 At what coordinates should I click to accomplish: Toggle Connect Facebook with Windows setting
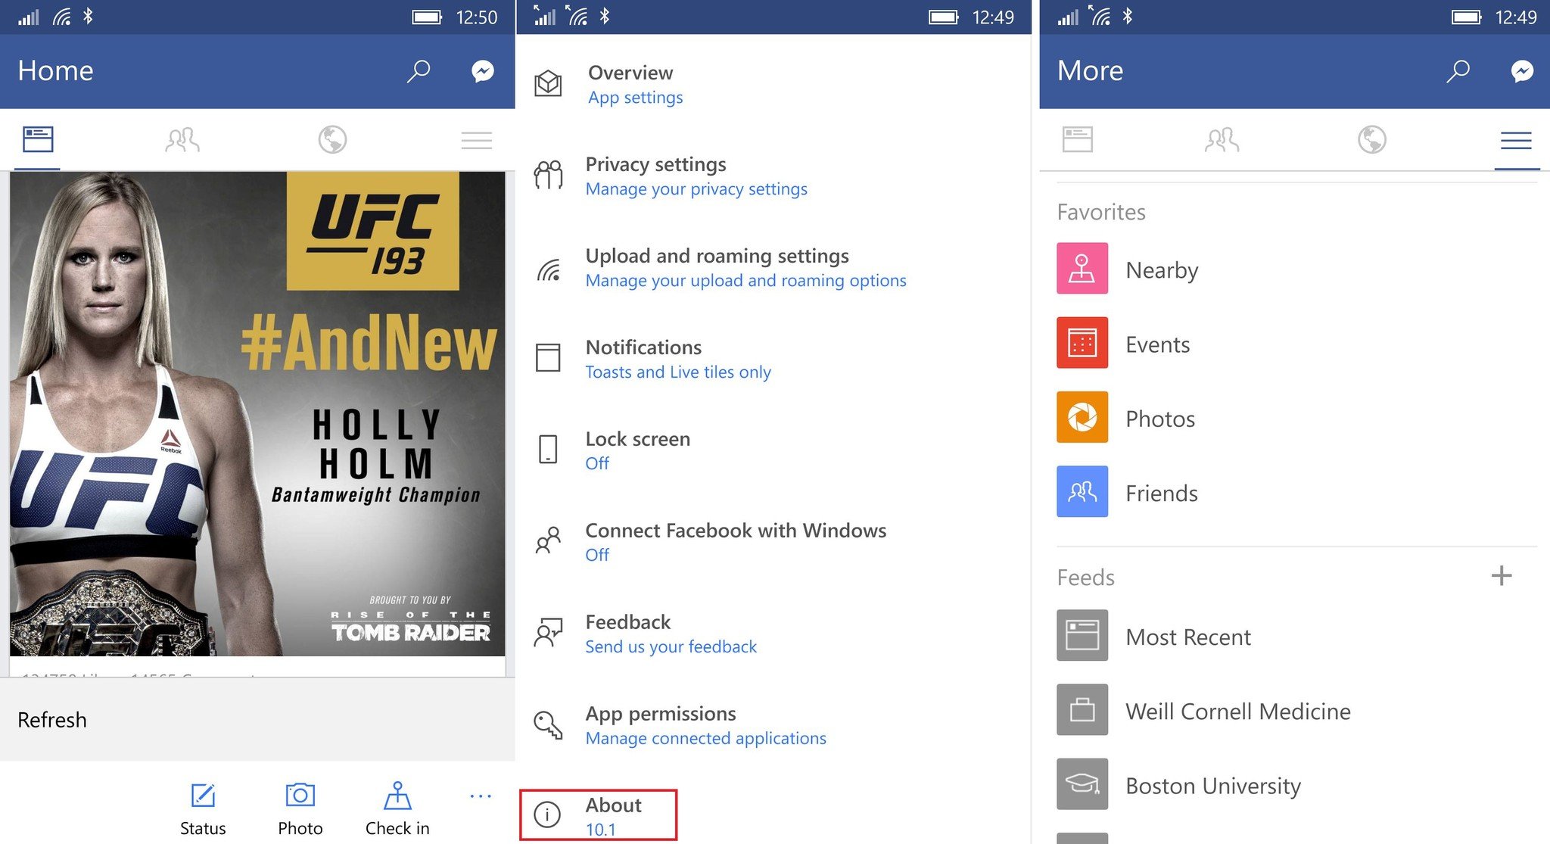[735, 541]
